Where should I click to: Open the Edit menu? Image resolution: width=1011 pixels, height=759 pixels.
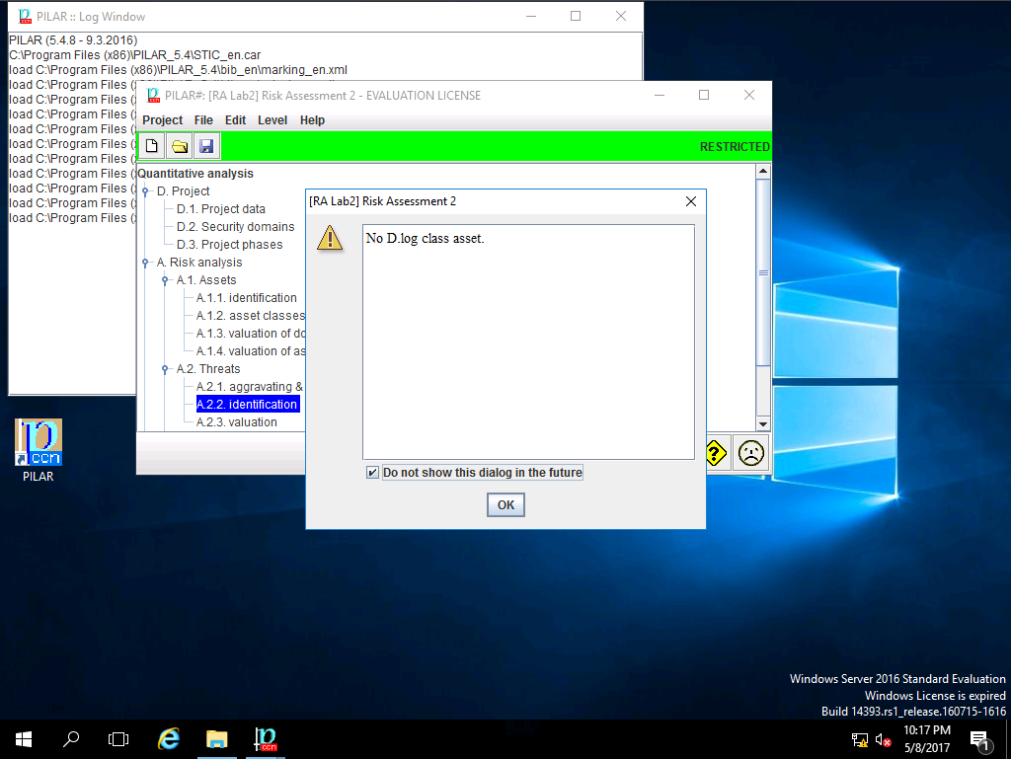point(235,120)
